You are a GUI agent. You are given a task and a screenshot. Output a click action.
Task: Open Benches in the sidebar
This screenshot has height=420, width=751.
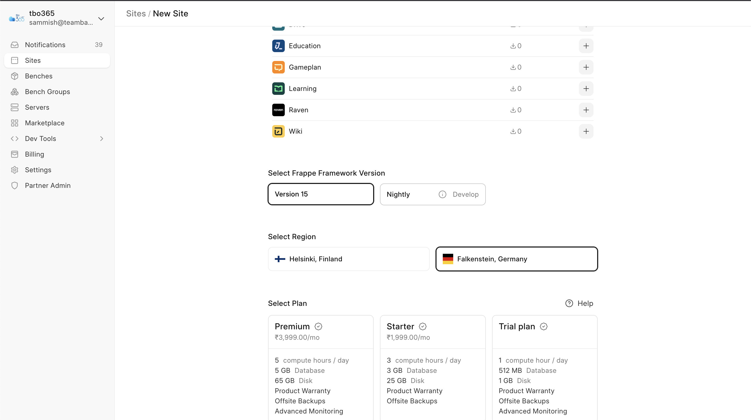pyautogui.click(x=57, y=76)
